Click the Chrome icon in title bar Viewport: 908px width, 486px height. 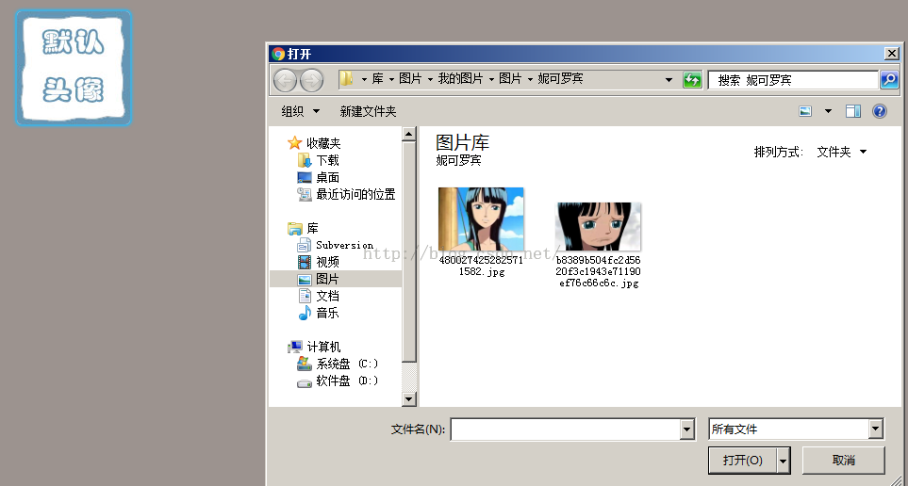(x=278, y=54)
